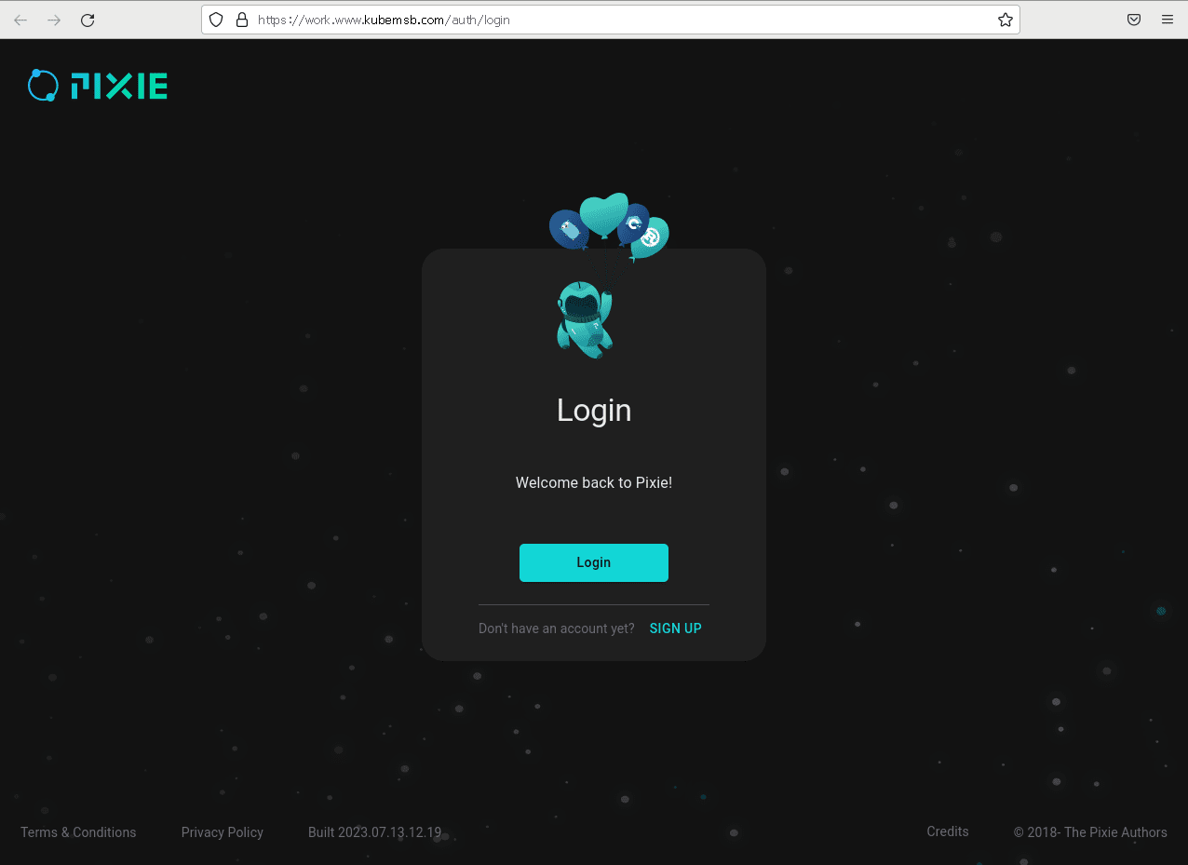This screenshot has width=1188, height=865.
Task: Open the Credits link
Action: [x=948, y=831]
